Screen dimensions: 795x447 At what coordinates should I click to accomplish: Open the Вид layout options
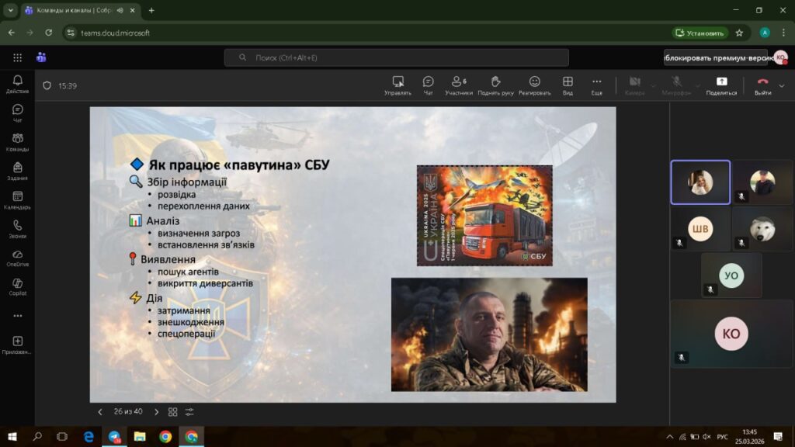coord(568,85)
